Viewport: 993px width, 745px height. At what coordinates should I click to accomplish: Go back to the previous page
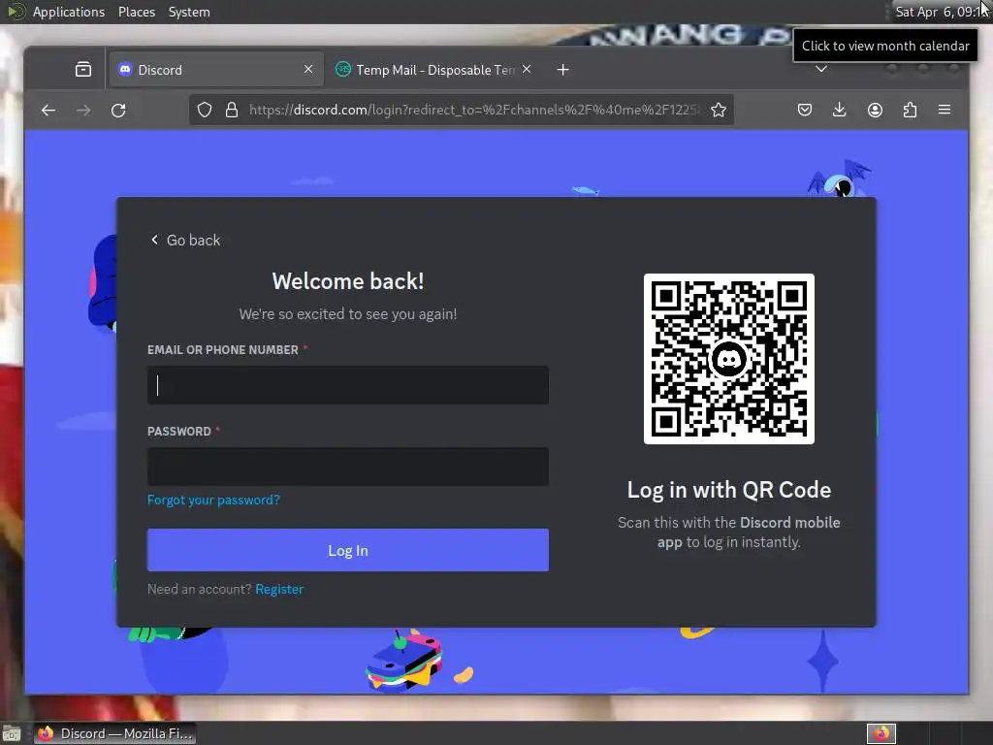[x=48, y=111]
